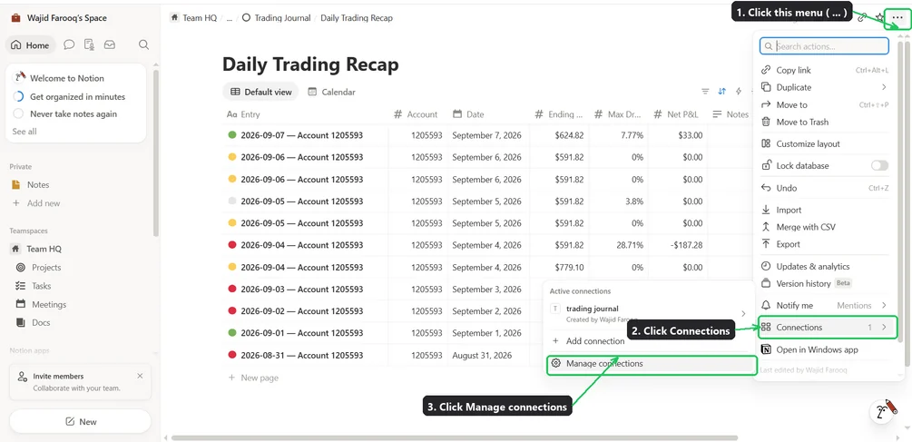
Task: Select the Home tab in sidebar
Action: [x=30, y=44]
